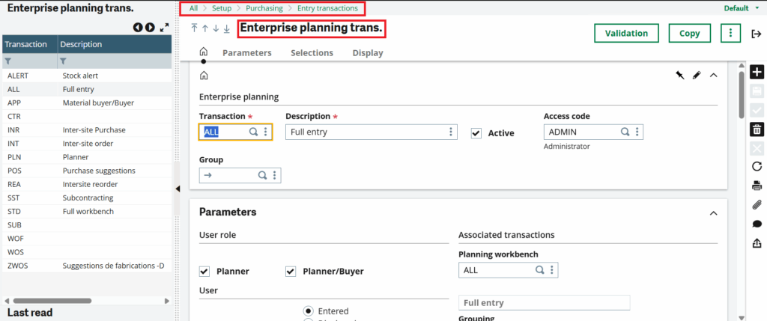Click the Delete trash icon
767x321 pixels.
click(x=757, y=129)
